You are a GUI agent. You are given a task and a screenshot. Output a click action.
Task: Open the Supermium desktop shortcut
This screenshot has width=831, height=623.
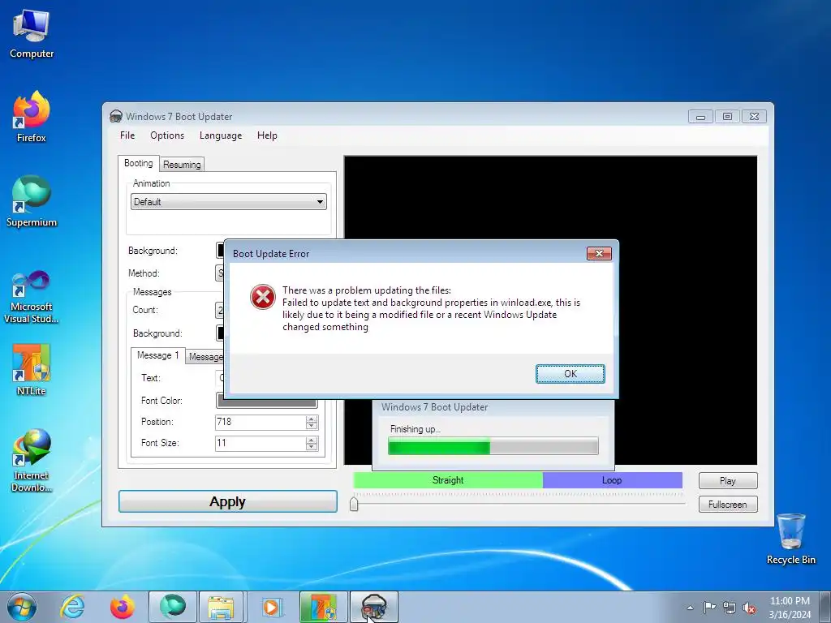[x=32, y=201]
